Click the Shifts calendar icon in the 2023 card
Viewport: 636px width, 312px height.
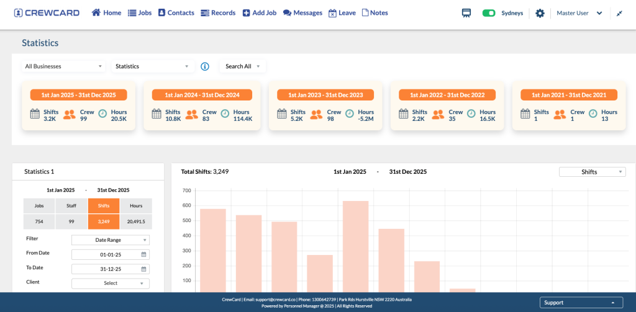(x=282, y=114)
